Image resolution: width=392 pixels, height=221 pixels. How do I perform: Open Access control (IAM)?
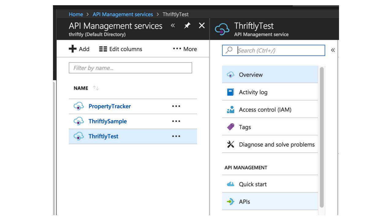click(x=265, y=110)
